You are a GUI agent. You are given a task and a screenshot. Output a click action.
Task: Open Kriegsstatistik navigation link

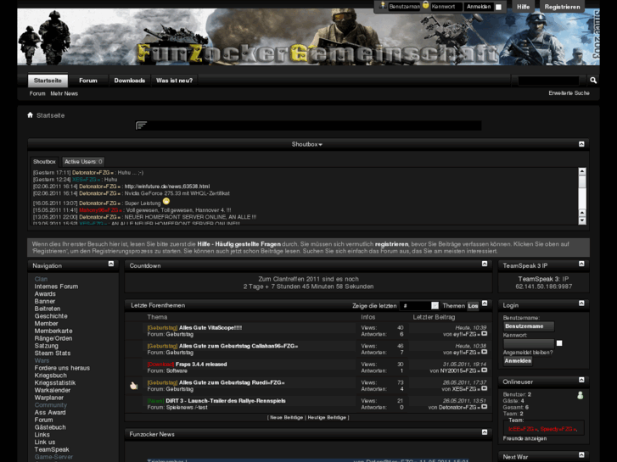click(54, 383)
